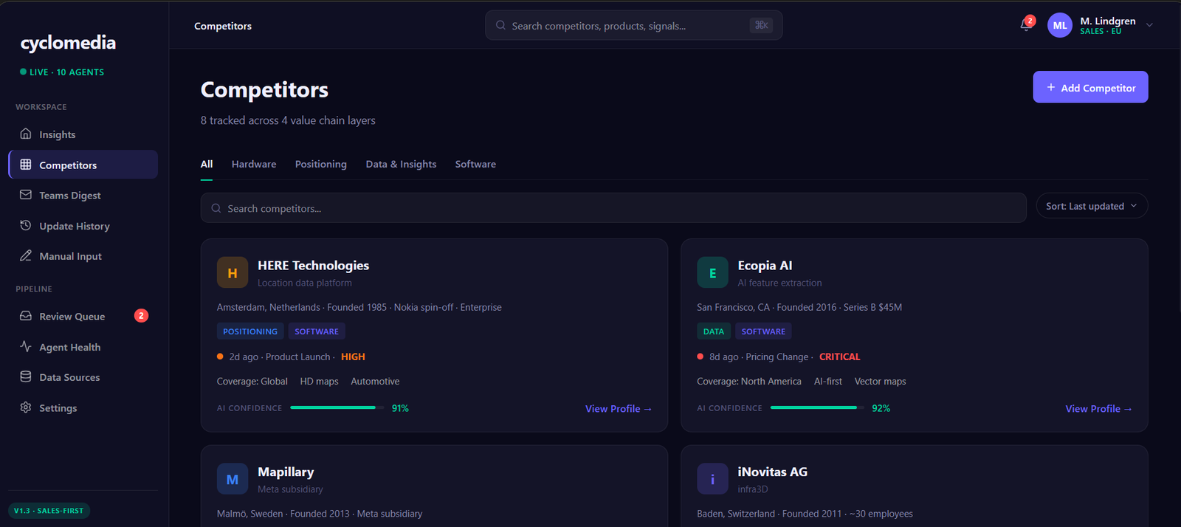Open the M. Lindgren account dropdown chevron

[x=1149, y=25]
